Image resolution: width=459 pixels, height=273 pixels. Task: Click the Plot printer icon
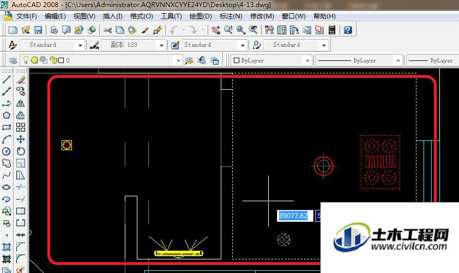54,30
